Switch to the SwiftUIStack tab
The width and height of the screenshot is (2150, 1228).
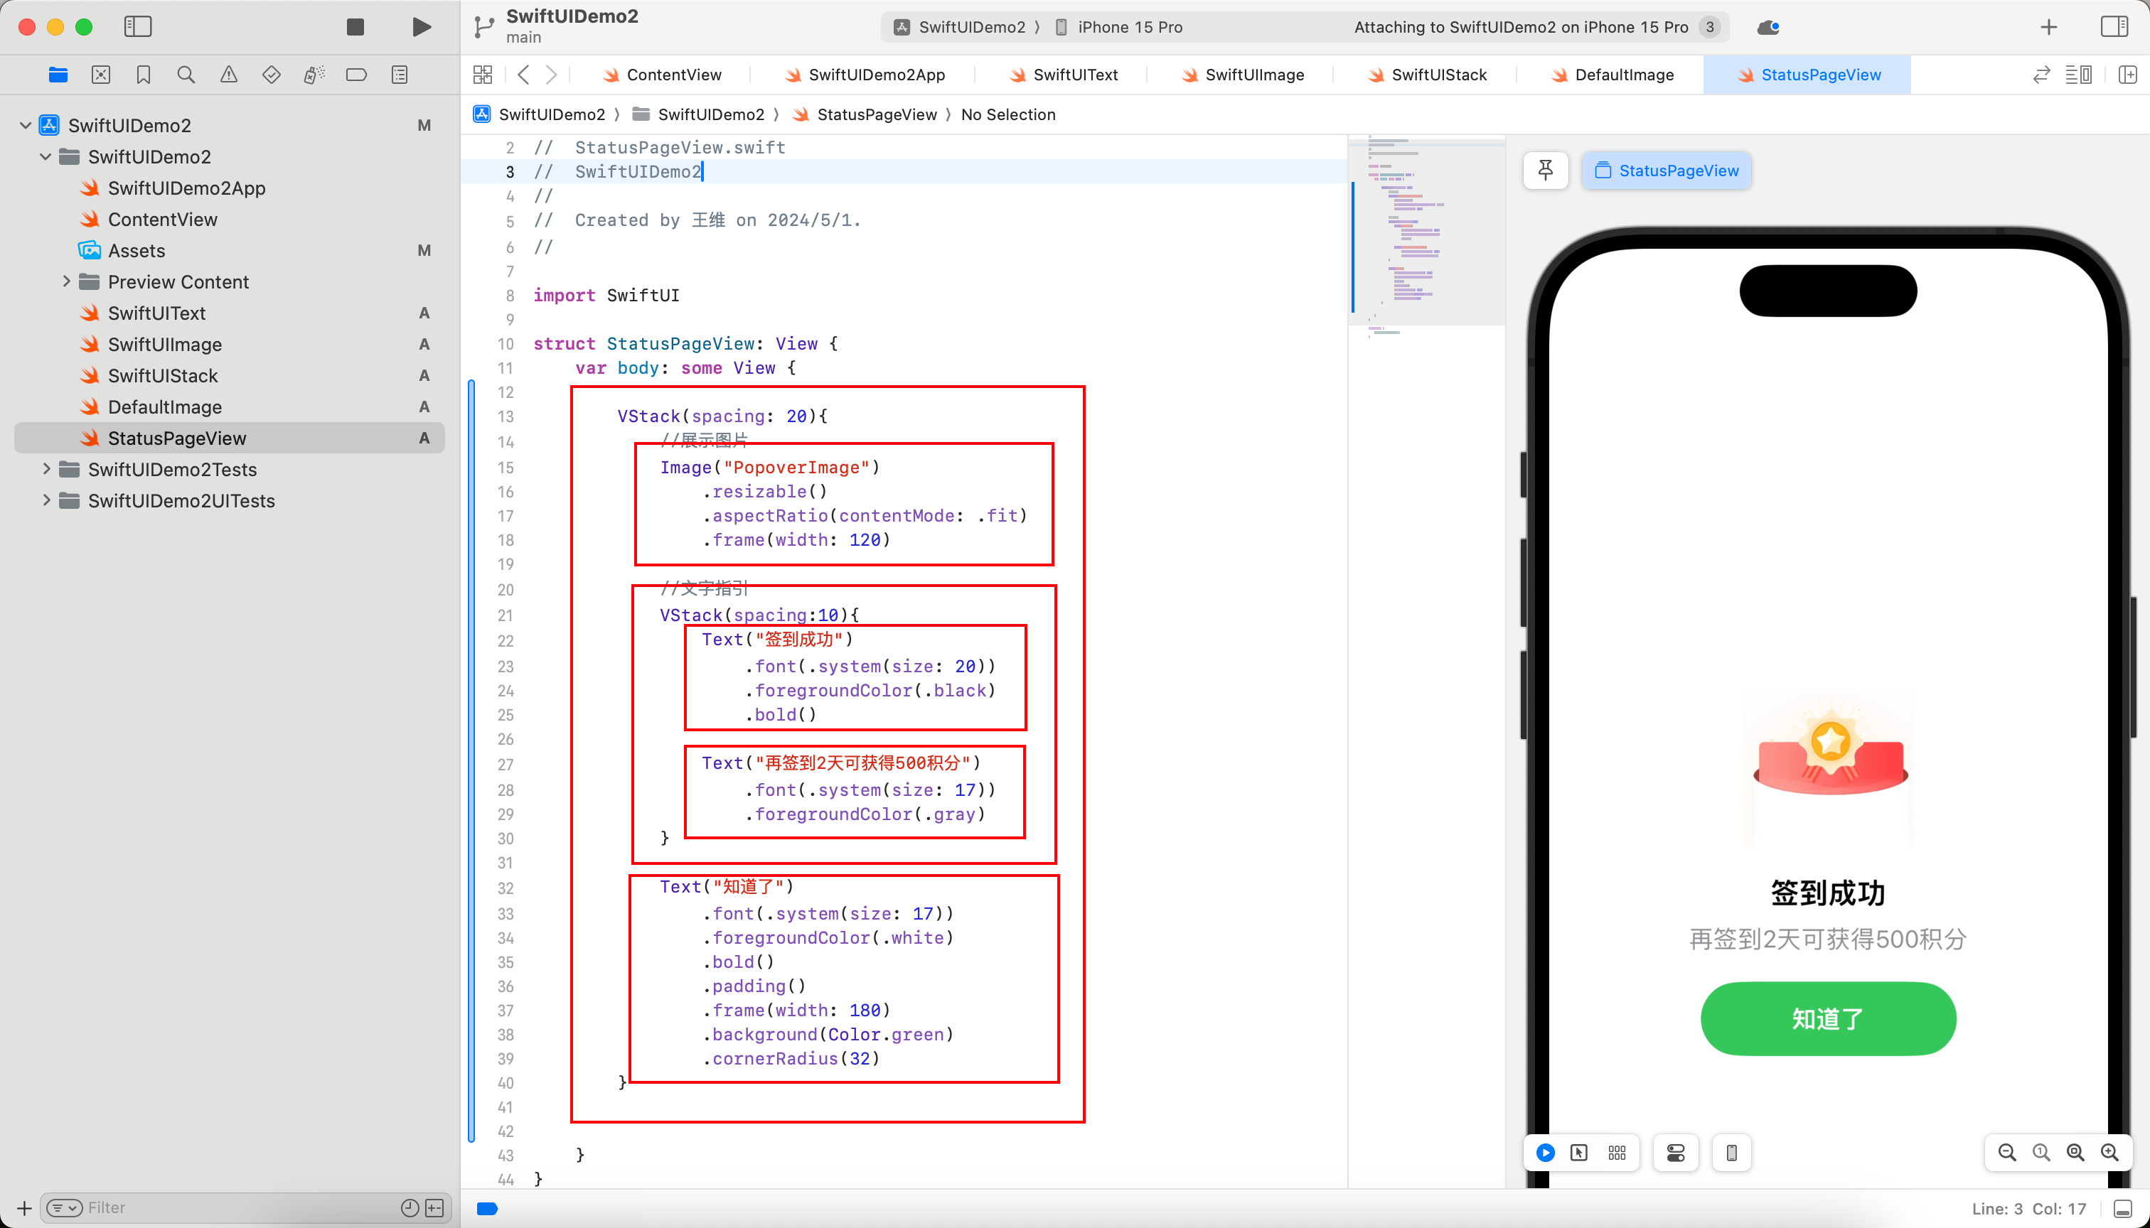(x=1440, y=74)
